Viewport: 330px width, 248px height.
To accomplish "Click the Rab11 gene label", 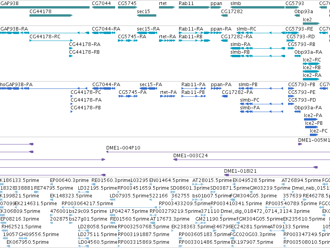I will pos(186,3).
